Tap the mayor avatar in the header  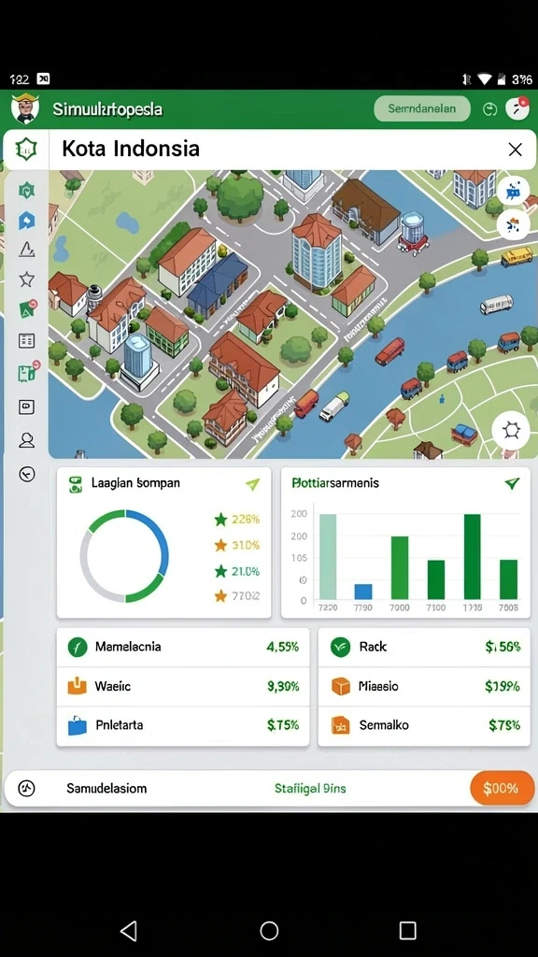coord(25,108)
